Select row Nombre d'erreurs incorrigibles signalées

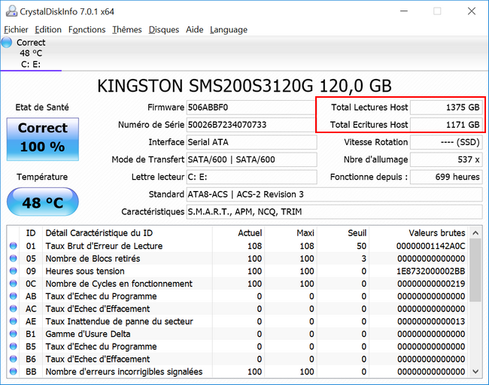tap(238, 371)
